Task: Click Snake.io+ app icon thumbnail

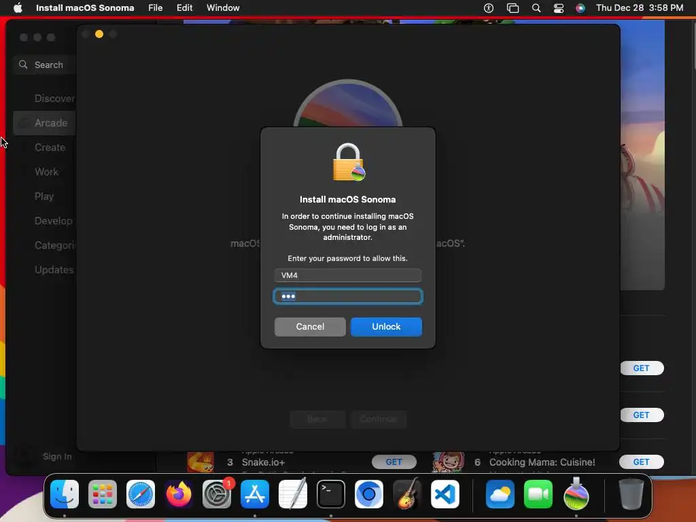Action: click(201, 462)
